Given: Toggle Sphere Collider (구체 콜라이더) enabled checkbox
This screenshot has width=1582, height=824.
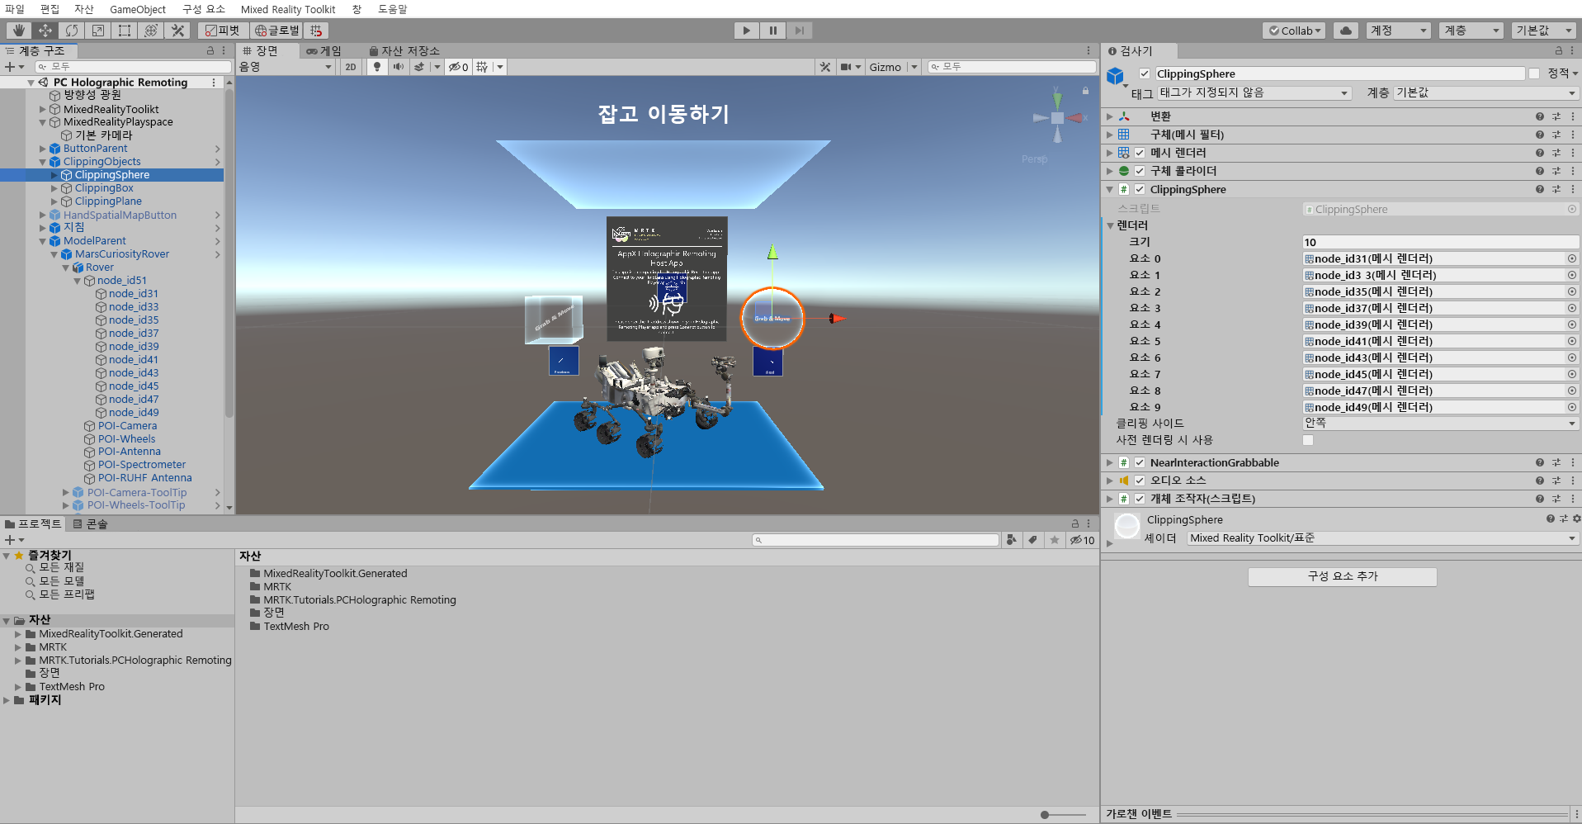Looking at the screenshot, I should [x=1140, y=171].
